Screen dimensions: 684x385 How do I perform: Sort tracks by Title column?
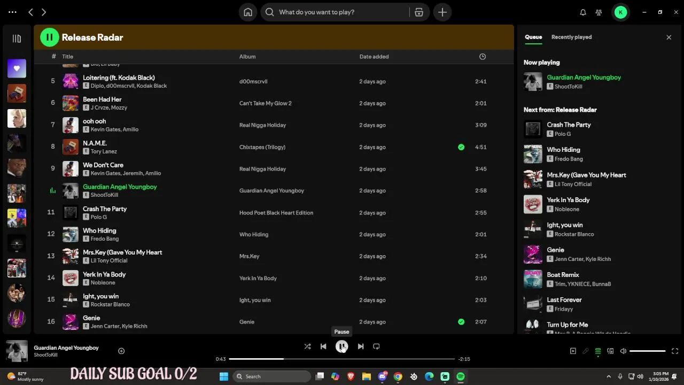(x=67, y=57)
